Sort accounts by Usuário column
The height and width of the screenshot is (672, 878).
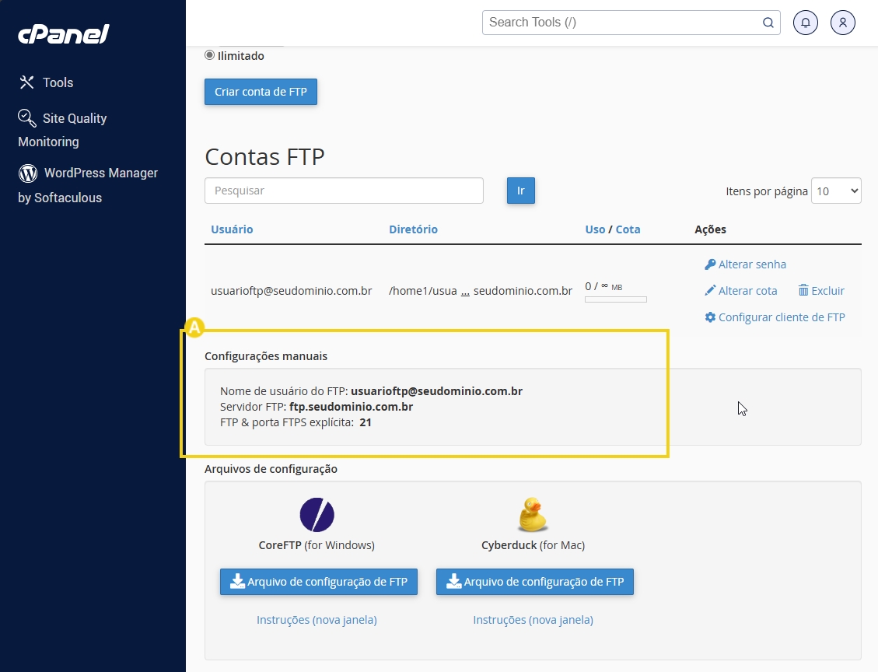pyautogui.click(x=232, y=229)
